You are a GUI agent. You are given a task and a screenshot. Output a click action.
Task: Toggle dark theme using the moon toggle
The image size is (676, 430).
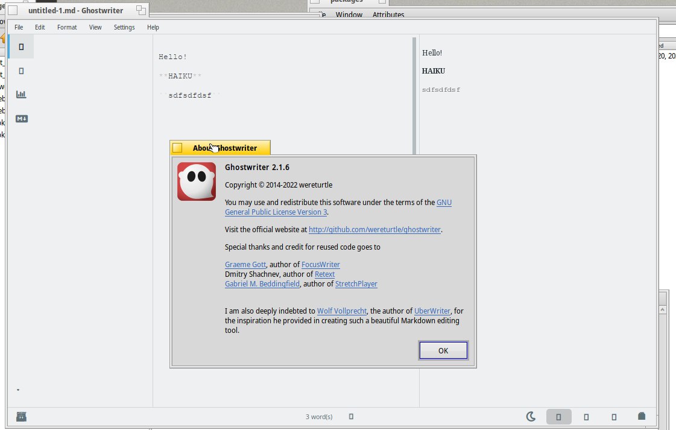[531, 416]
